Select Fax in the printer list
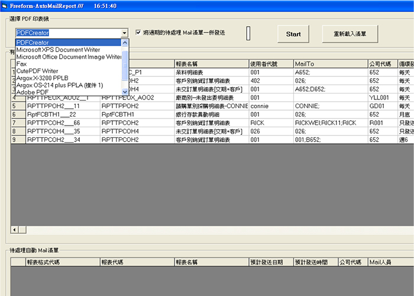The height and width of the screenshot is (296, 414). pyautogui.click(x=69, y=64)
